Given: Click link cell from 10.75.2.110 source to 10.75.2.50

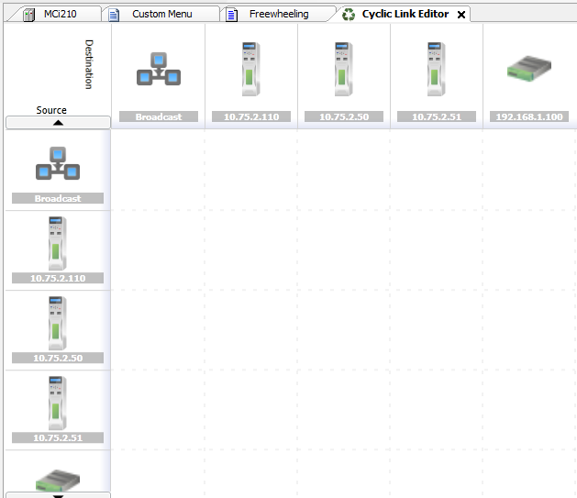Looking at the screenshot, I should pyautogui.click(x=344, y=250).
